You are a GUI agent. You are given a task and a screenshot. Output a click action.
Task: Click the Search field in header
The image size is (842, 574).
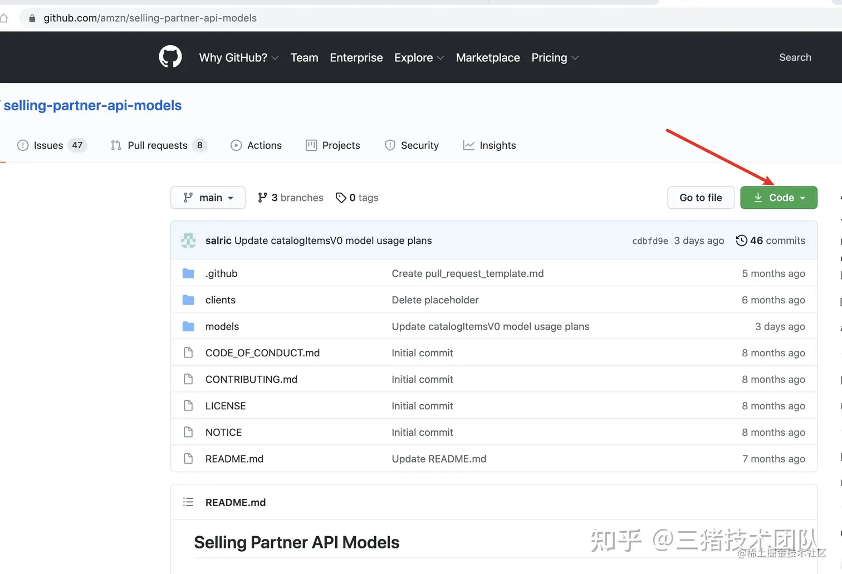click(x=795, y=57)
